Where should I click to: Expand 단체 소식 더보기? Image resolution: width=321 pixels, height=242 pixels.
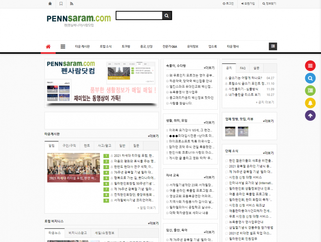pyautogui.click(x=268, y=153)
